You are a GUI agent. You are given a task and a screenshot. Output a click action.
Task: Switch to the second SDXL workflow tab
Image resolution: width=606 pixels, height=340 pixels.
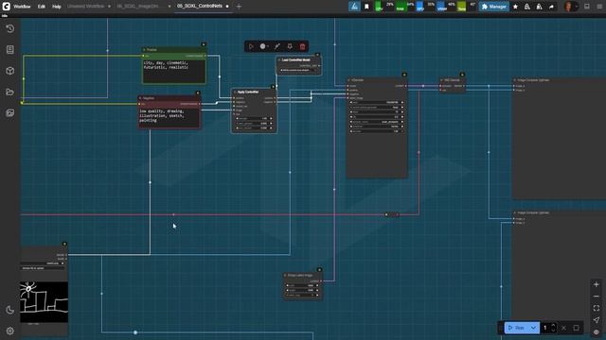137,7
